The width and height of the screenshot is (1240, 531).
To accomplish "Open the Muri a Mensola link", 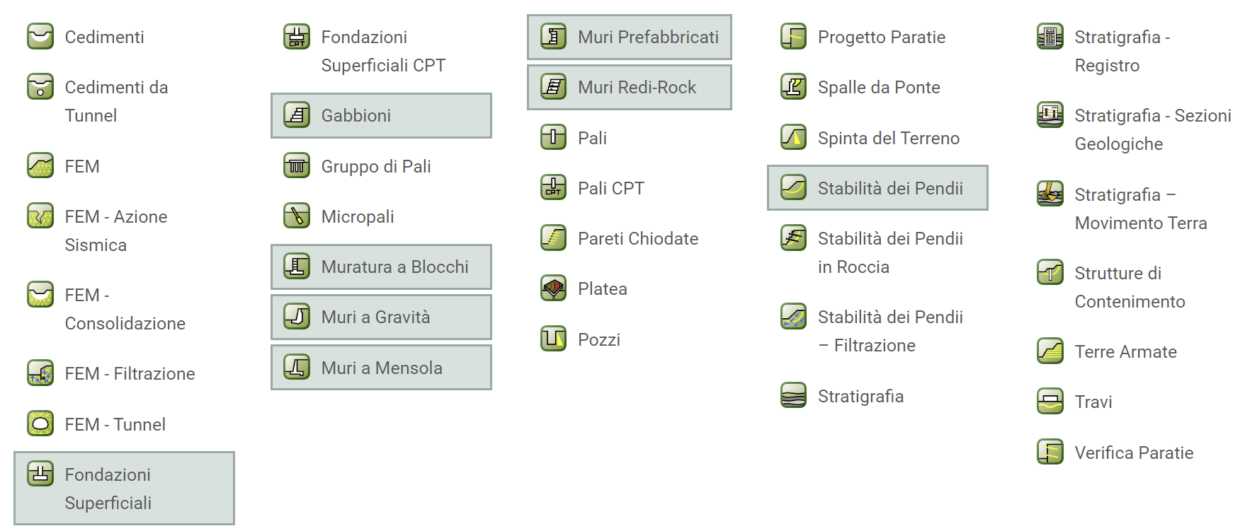I will click(381, 367).
